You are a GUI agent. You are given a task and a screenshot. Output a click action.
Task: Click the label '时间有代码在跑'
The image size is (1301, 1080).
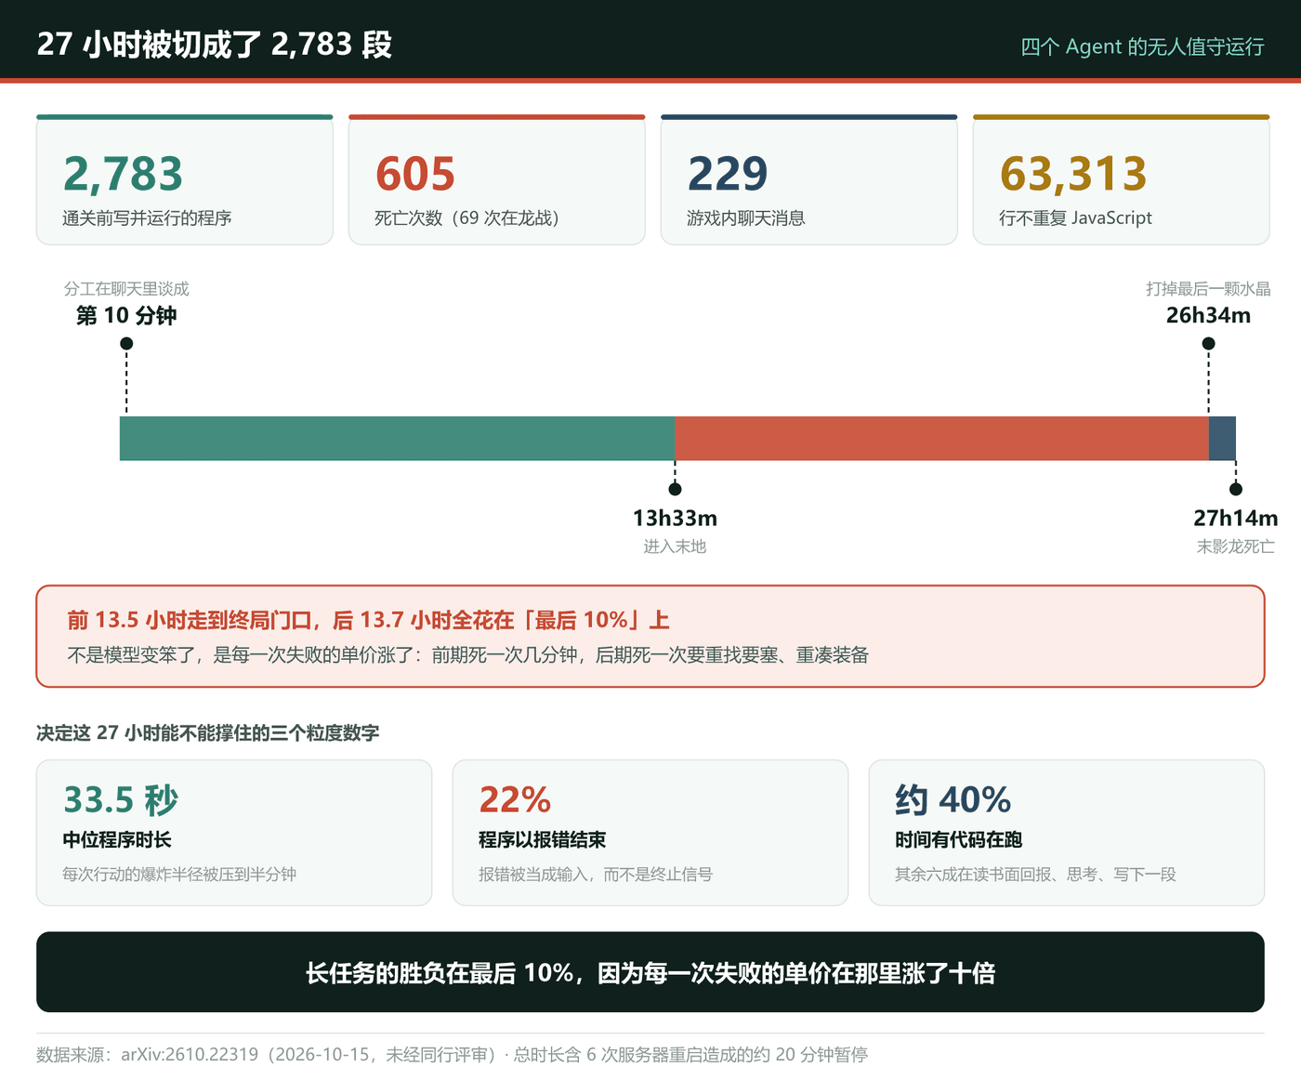[x=959, y=840]
